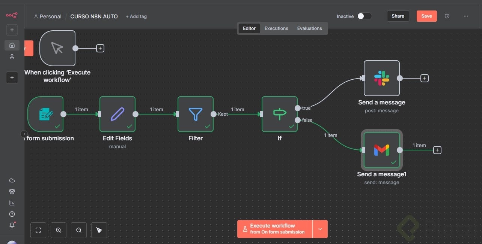Viewport: 482px width, 244px height.
Task: Switch to the Executions tab
Action: [276, 28]
